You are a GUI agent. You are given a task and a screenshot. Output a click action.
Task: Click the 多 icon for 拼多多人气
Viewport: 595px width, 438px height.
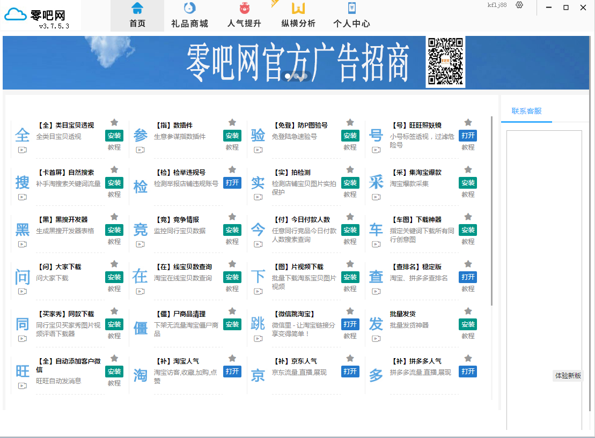coord(376,375)
